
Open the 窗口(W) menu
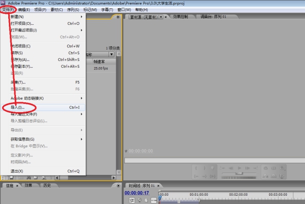click(x=124, y=10)
